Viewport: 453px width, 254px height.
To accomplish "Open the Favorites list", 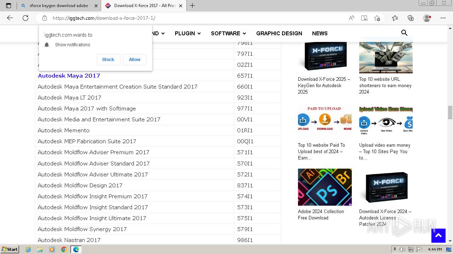I will click(x=395, y=18).
